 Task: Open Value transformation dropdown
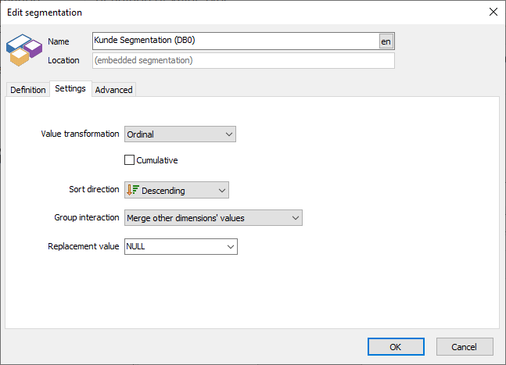click(x=180, y=134)
